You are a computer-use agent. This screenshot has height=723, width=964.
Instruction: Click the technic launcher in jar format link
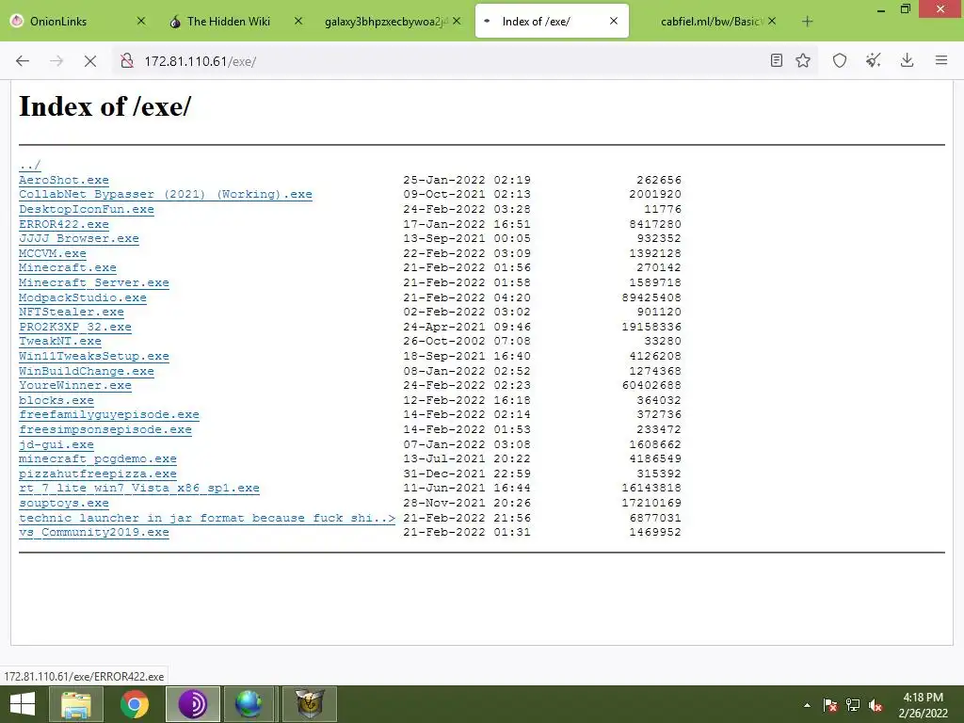(x=207, y=518)
